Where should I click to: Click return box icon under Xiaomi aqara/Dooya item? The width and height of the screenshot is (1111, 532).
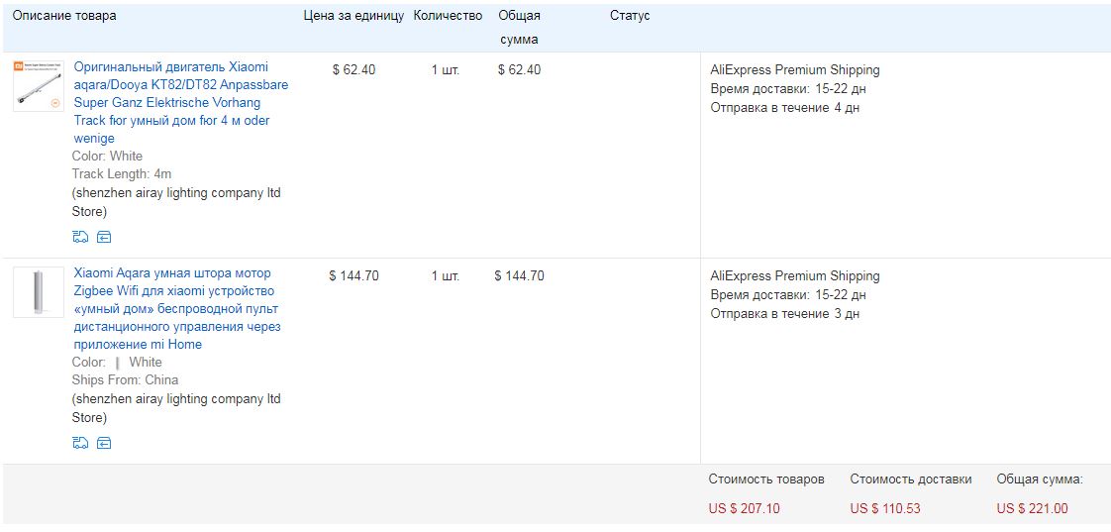[104, 237]
